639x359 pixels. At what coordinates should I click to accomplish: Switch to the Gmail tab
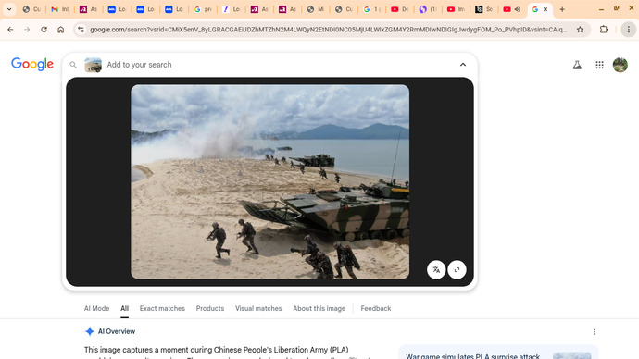(60, 9)
